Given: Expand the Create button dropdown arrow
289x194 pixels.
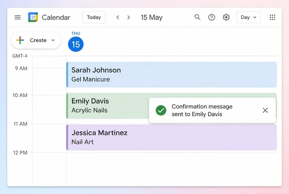Looking at the screenshot, I should pos(53,40).
